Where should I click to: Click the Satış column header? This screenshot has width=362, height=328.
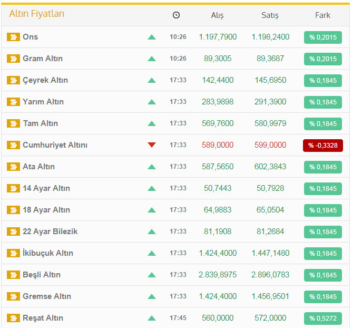click(x=270, y=15)
